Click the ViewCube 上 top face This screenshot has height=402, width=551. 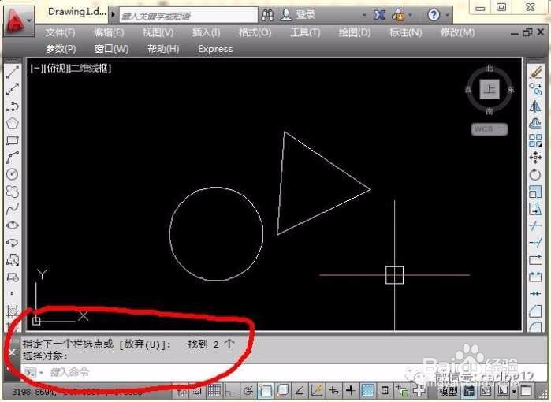coord(490,88)
